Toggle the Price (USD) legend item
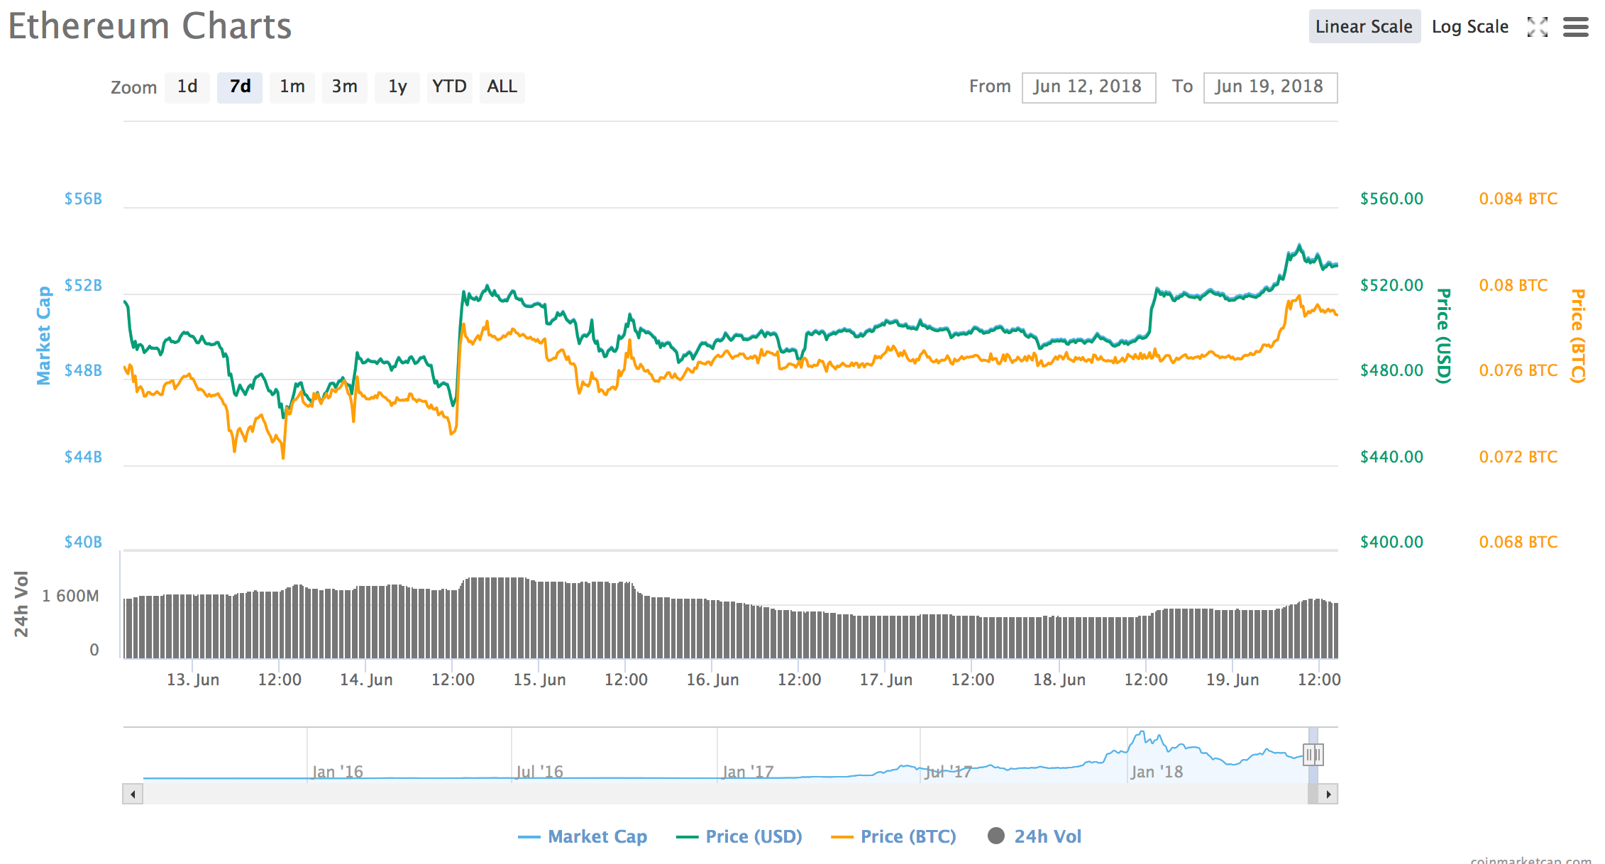Screen dimensions: 1605x864 pos(753,836)
